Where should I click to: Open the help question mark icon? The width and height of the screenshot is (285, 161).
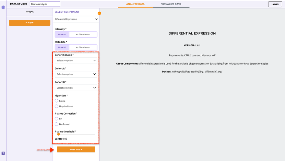click(3, 153)
